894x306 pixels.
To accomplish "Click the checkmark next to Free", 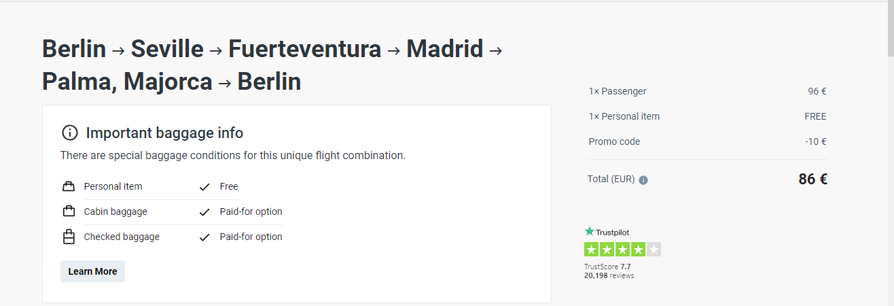I will 204,187.
